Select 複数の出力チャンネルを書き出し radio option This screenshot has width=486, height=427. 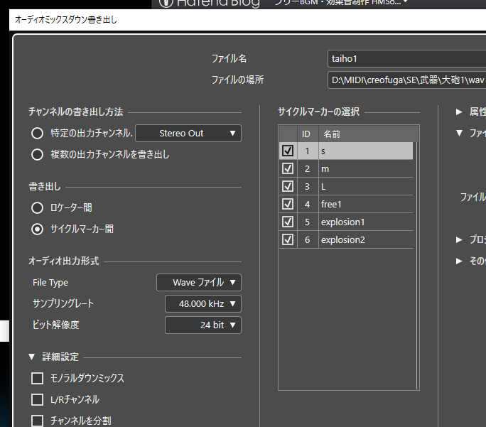[37, 154]
